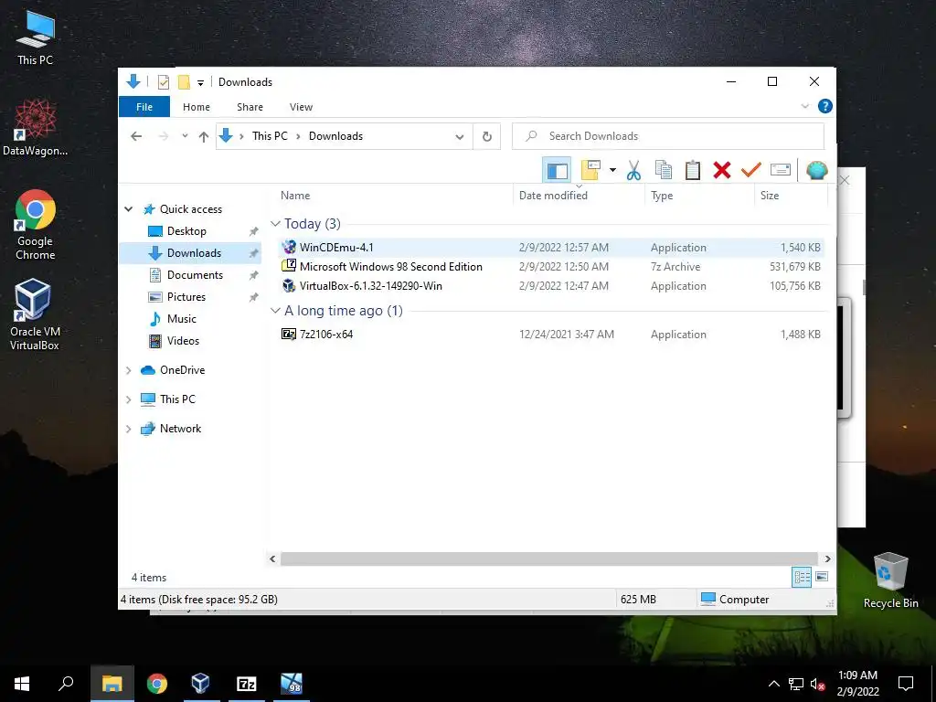Select Documents in Quick access

point(195,275)
